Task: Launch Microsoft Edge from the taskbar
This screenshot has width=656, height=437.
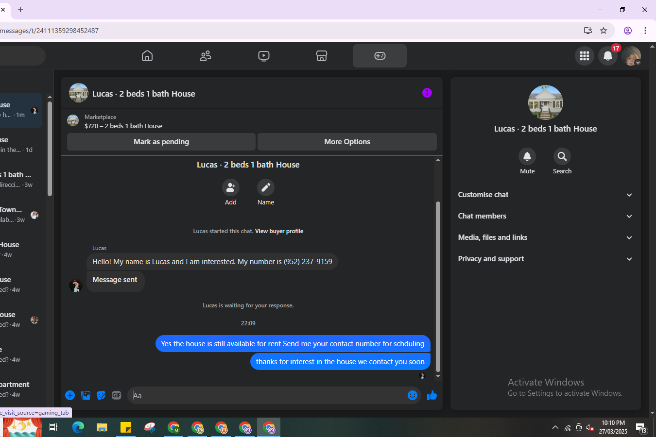Action: coord(78,427)
